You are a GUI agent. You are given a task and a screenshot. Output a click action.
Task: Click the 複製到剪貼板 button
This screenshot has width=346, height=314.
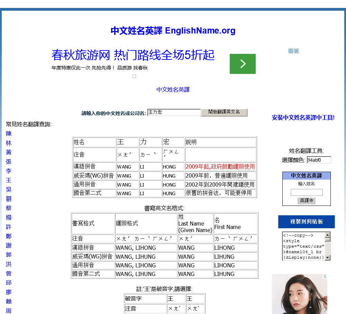306,222
